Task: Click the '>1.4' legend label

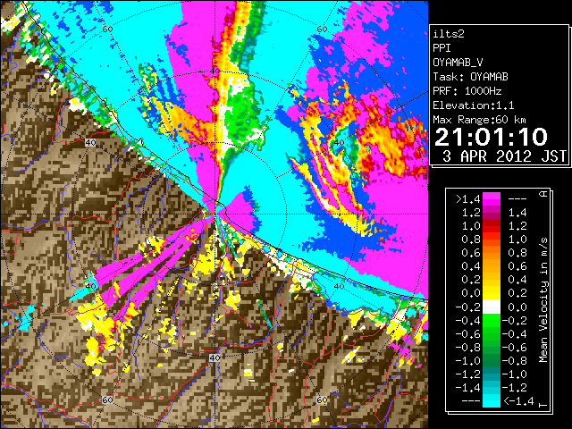Action: click(467, 199)
